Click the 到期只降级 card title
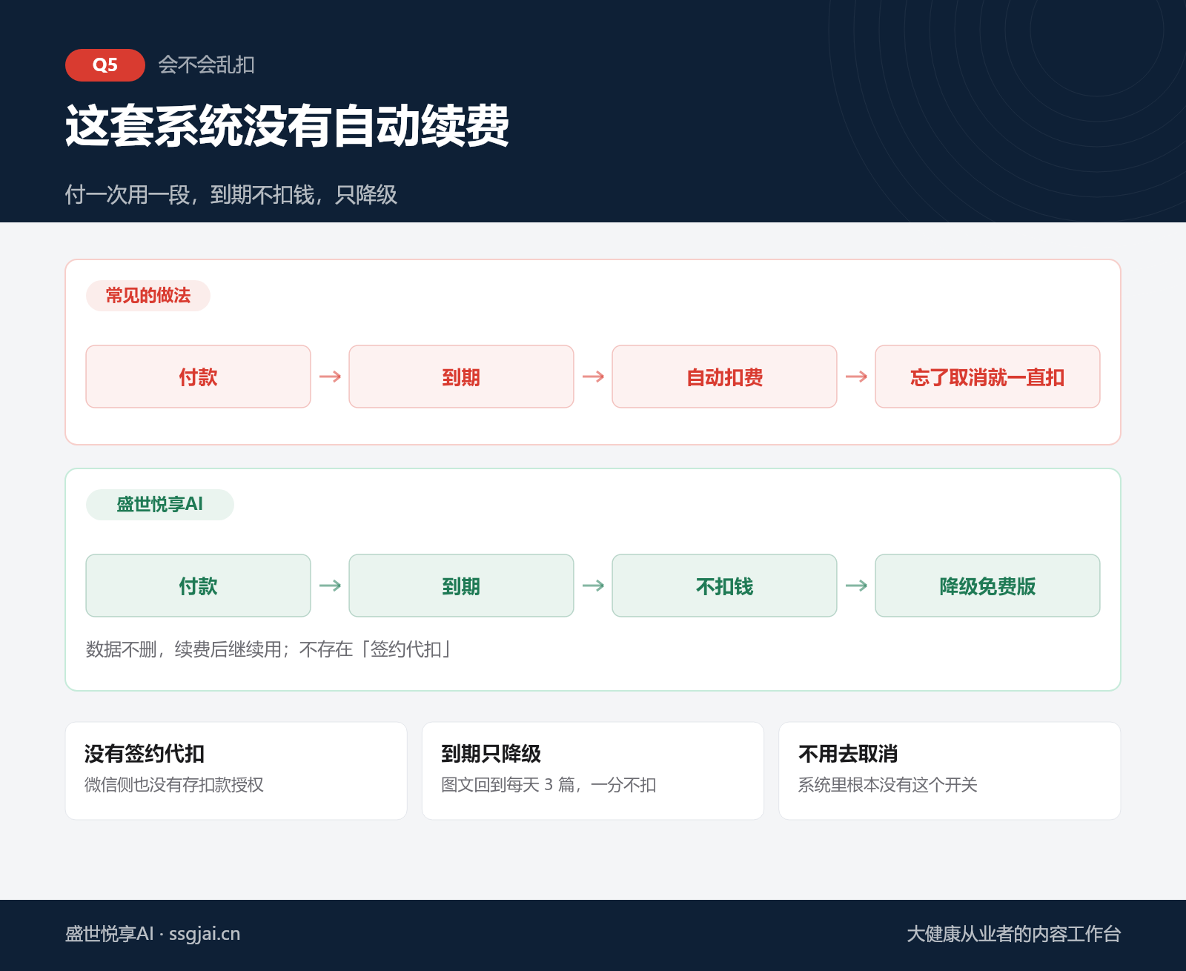 coord(491,754)
